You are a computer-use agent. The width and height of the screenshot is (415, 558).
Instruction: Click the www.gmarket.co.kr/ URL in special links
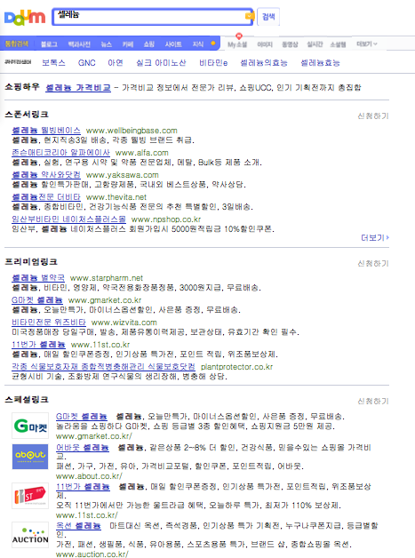click(94, 436)
